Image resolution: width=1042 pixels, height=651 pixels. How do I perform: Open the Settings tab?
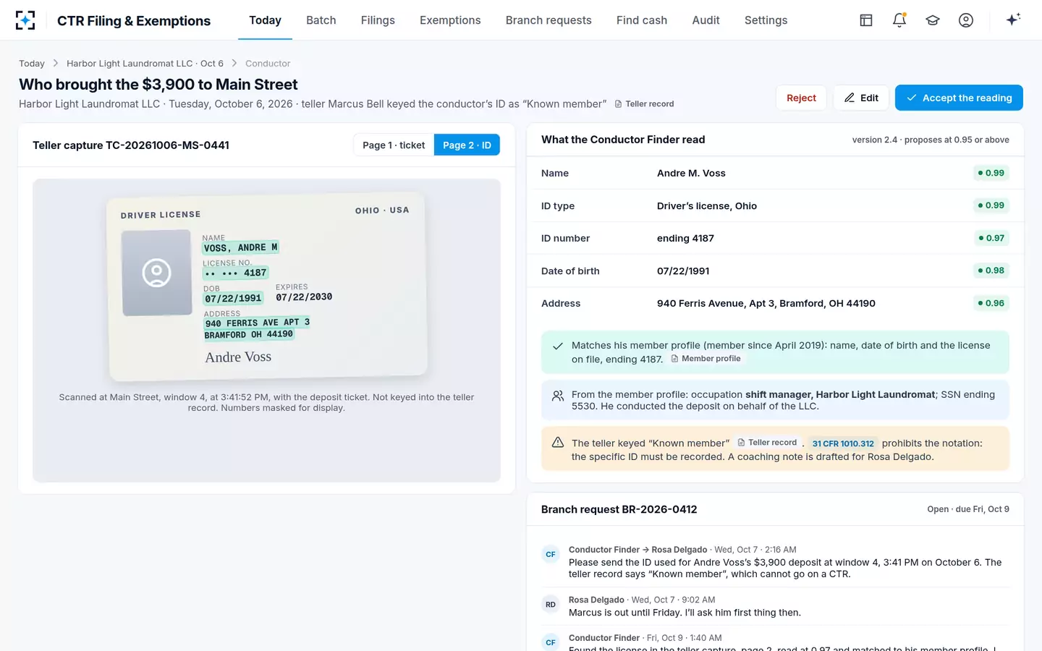[x=766, y=20]
